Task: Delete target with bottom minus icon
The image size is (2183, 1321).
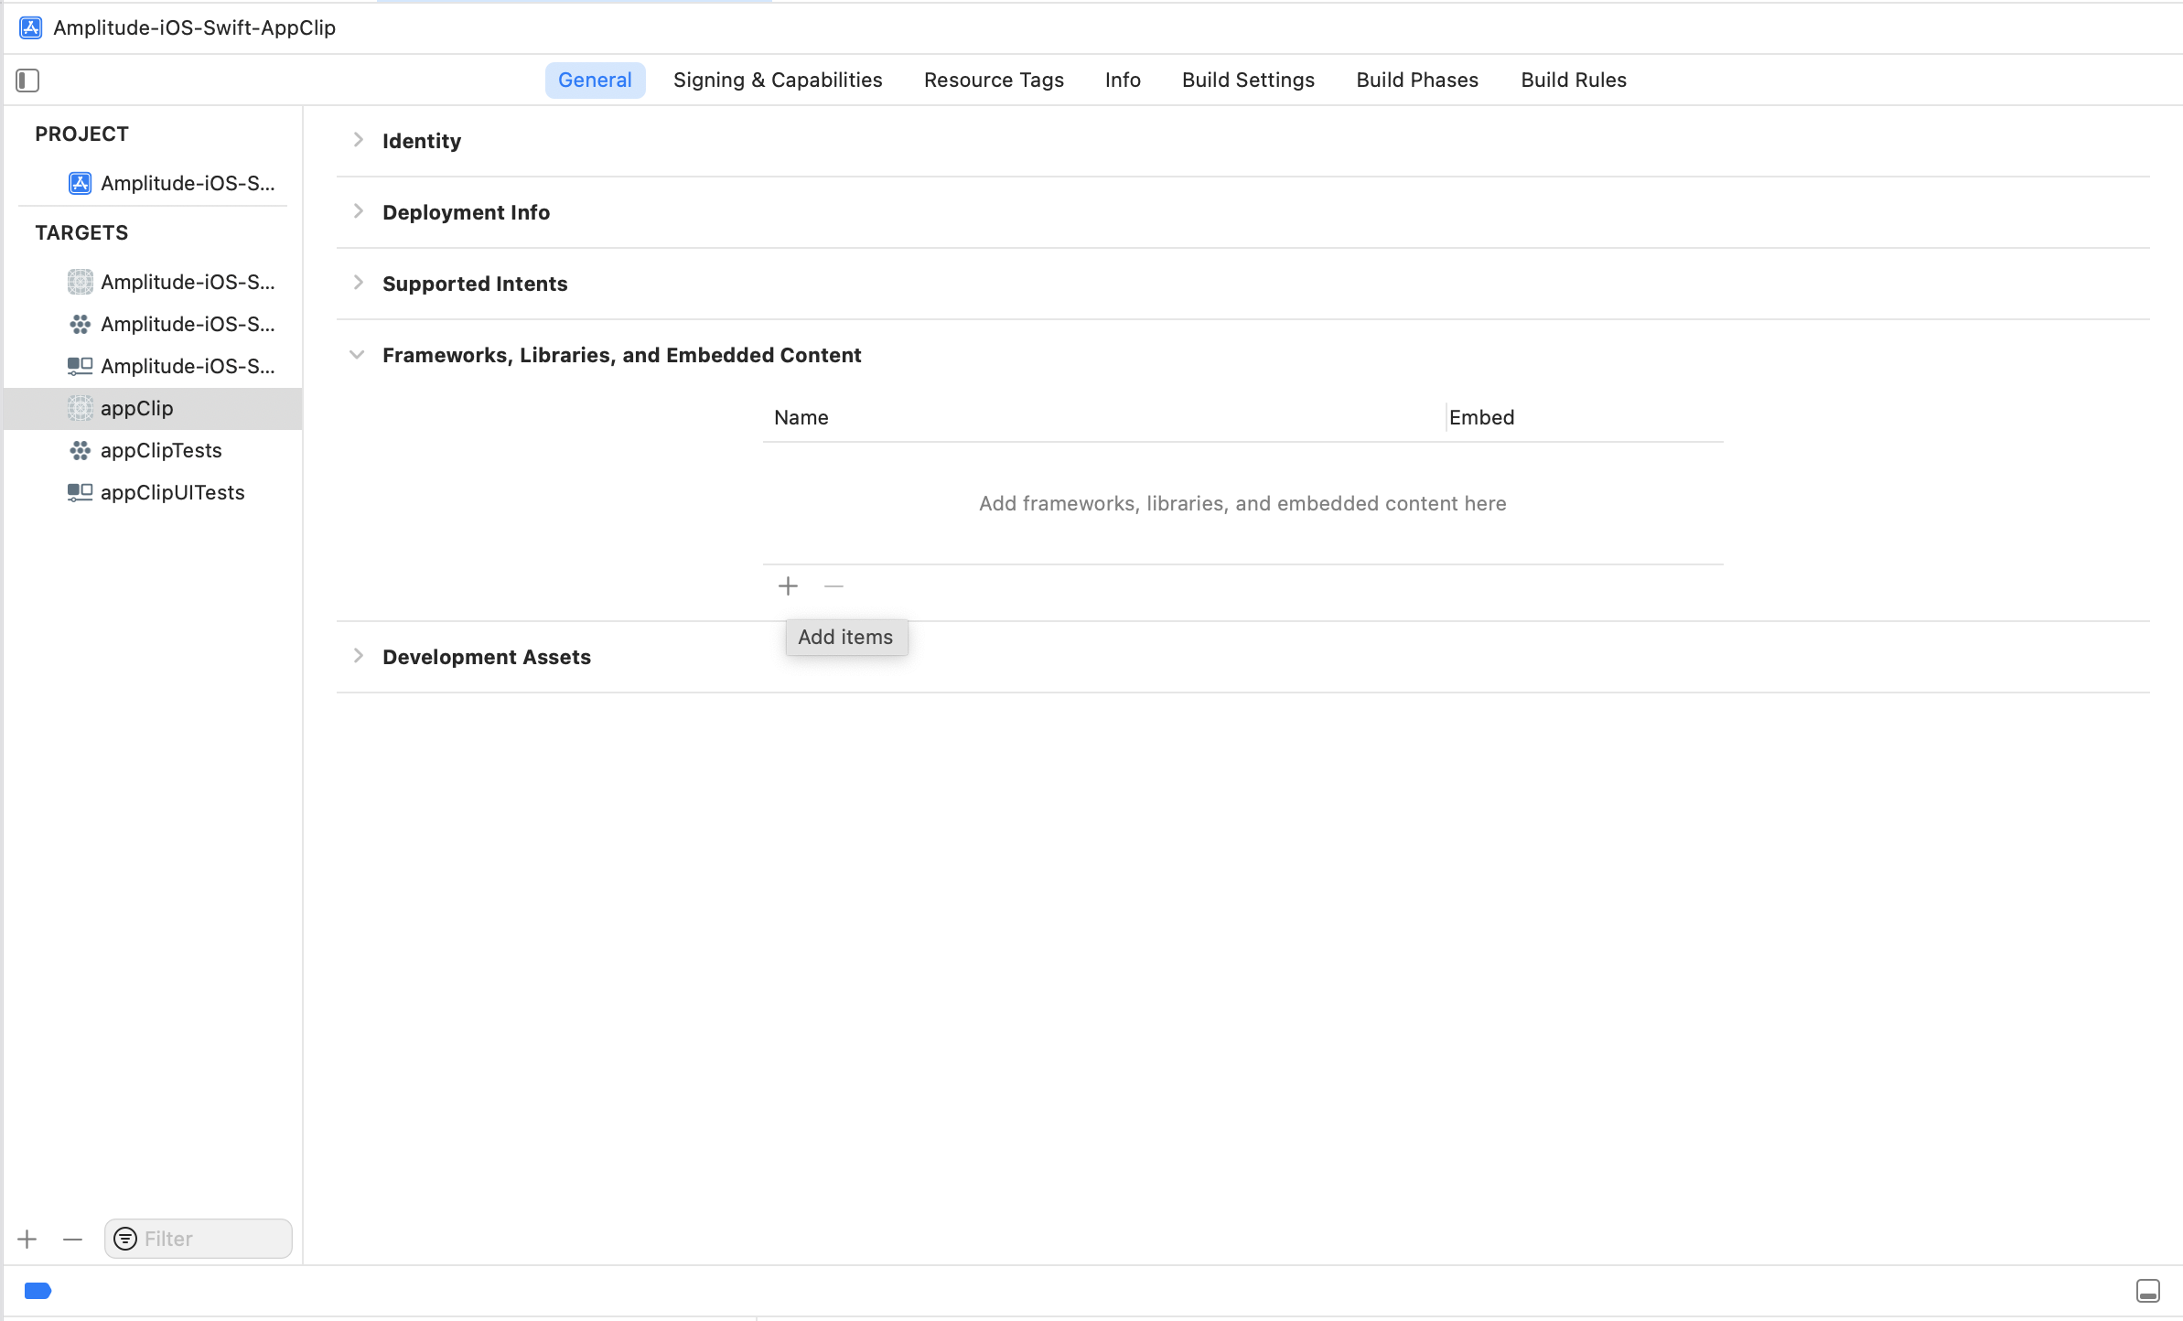Action: tap(73, 1239)
